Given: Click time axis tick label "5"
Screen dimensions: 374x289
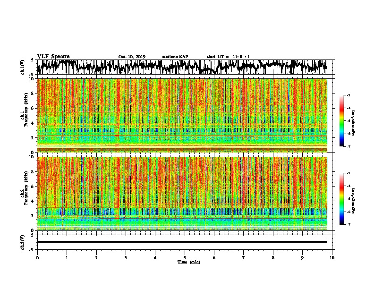Looking at the screenshot, I should click(185, 257).
